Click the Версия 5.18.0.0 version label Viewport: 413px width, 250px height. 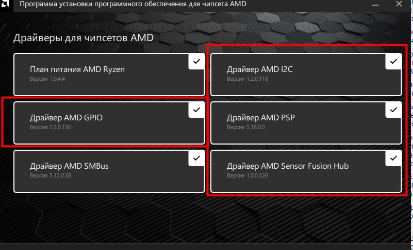point(245,127)
